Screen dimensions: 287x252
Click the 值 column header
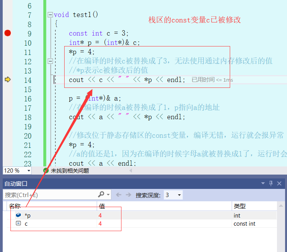pos(164,206)
